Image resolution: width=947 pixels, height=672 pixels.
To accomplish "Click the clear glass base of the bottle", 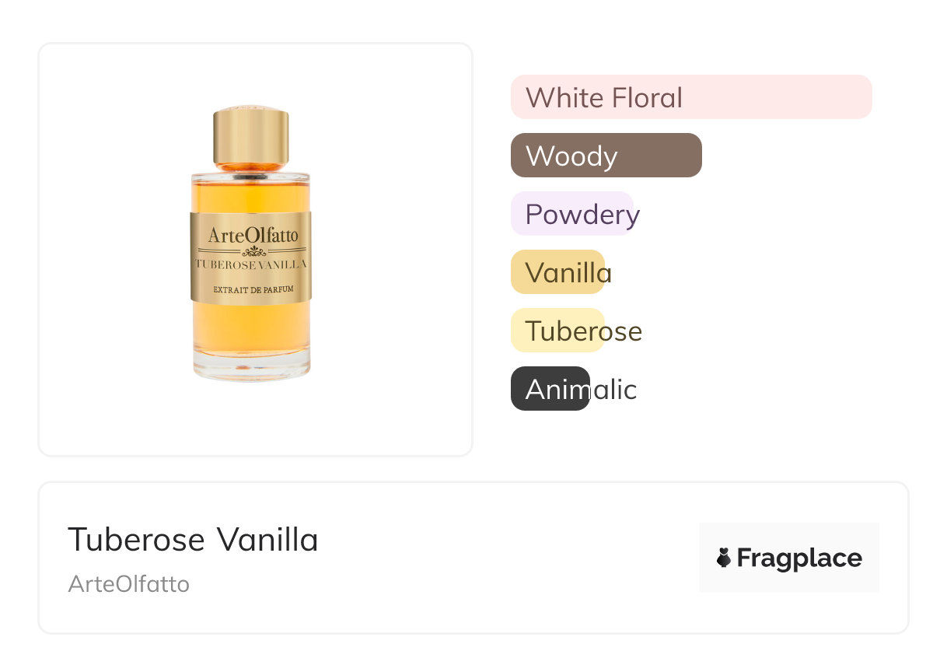I will [250, 372].
